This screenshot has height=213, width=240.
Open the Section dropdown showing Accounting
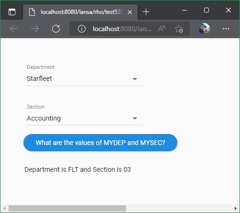click(x=85, y=118)
